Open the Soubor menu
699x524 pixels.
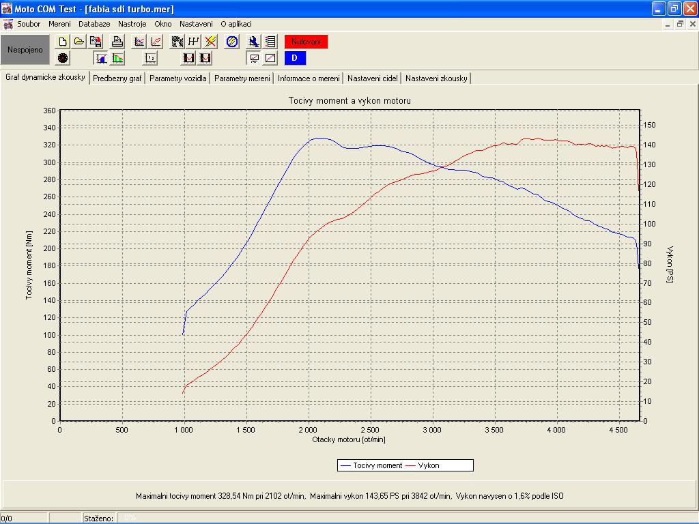[29, 24]
